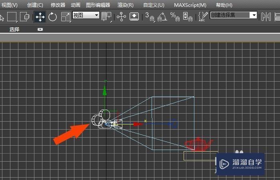
Task: Open the MAXScript(M) menu
Action: click(x=190, y=5)
